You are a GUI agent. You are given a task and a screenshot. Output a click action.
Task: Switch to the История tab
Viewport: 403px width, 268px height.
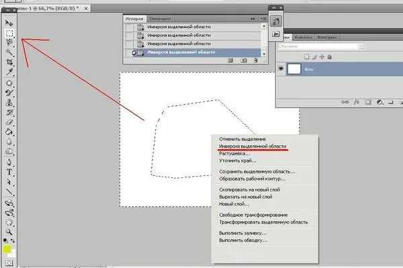tap(134, 19)
